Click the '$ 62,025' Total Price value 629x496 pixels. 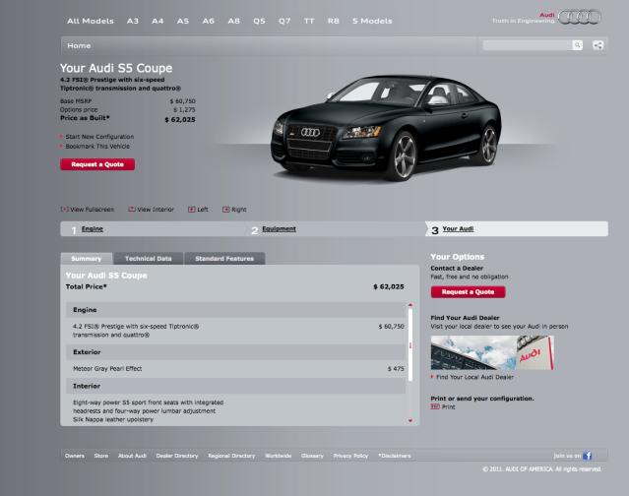click(388, 286)
